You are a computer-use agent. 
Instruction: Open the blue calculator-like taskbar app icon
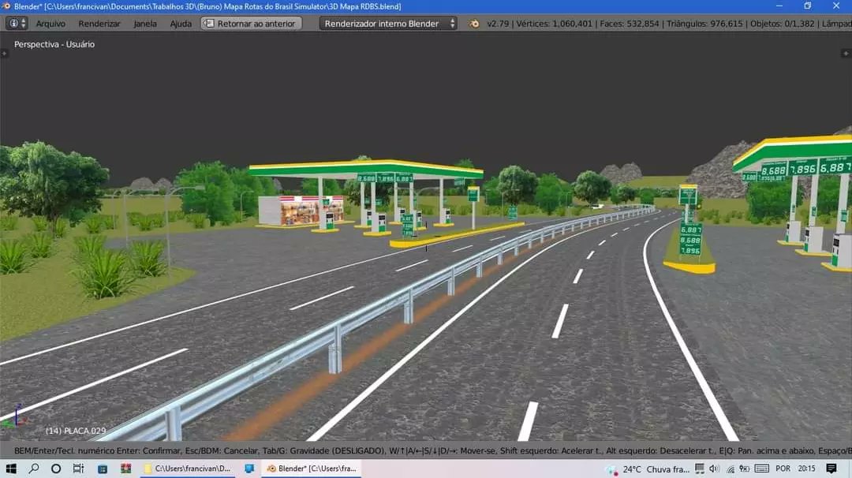(102, 469)
